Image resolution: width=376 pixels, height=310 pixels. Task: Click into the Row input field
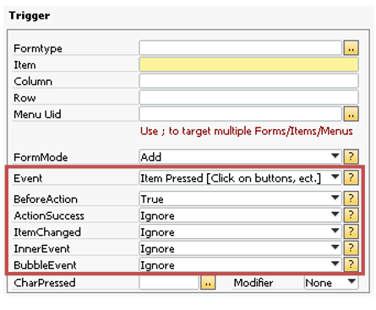point(248,97)
